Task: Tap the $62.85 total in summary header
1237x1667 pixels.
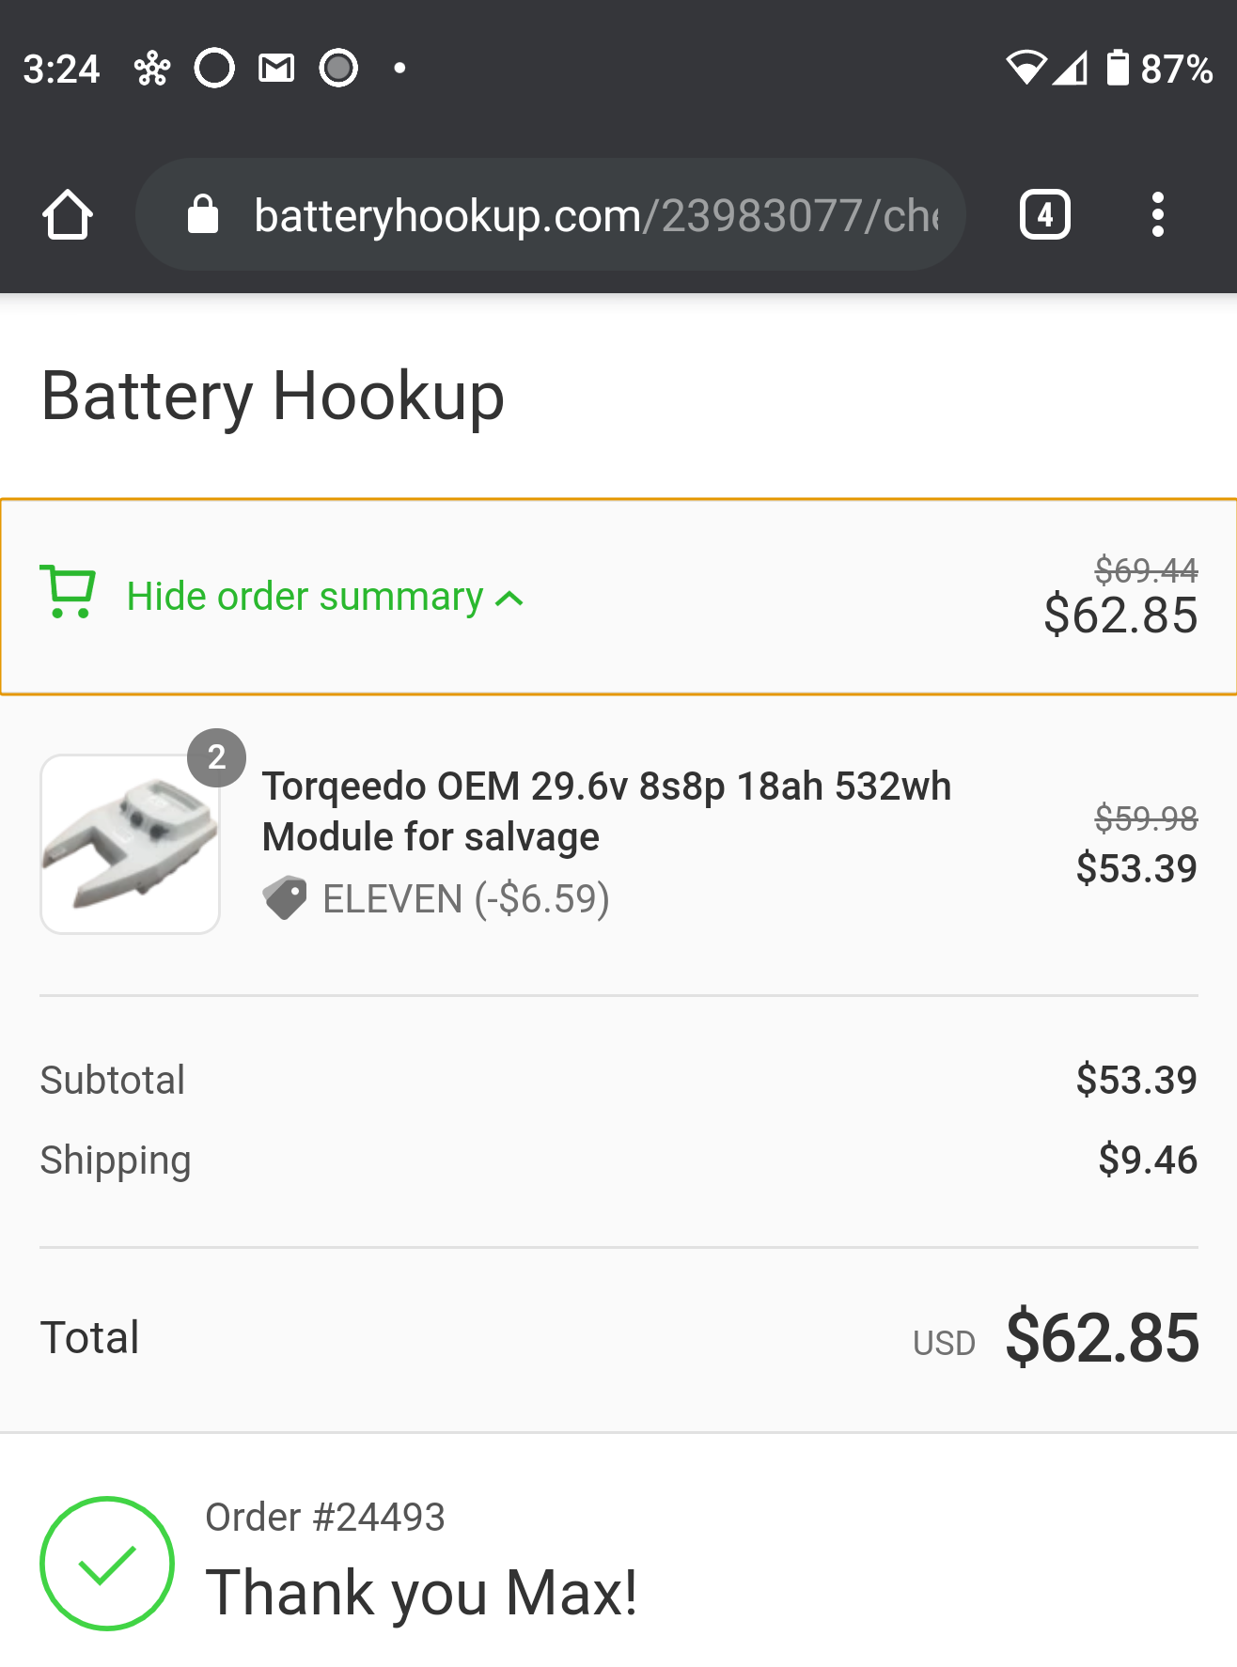Action: (x=1120, y=615)
